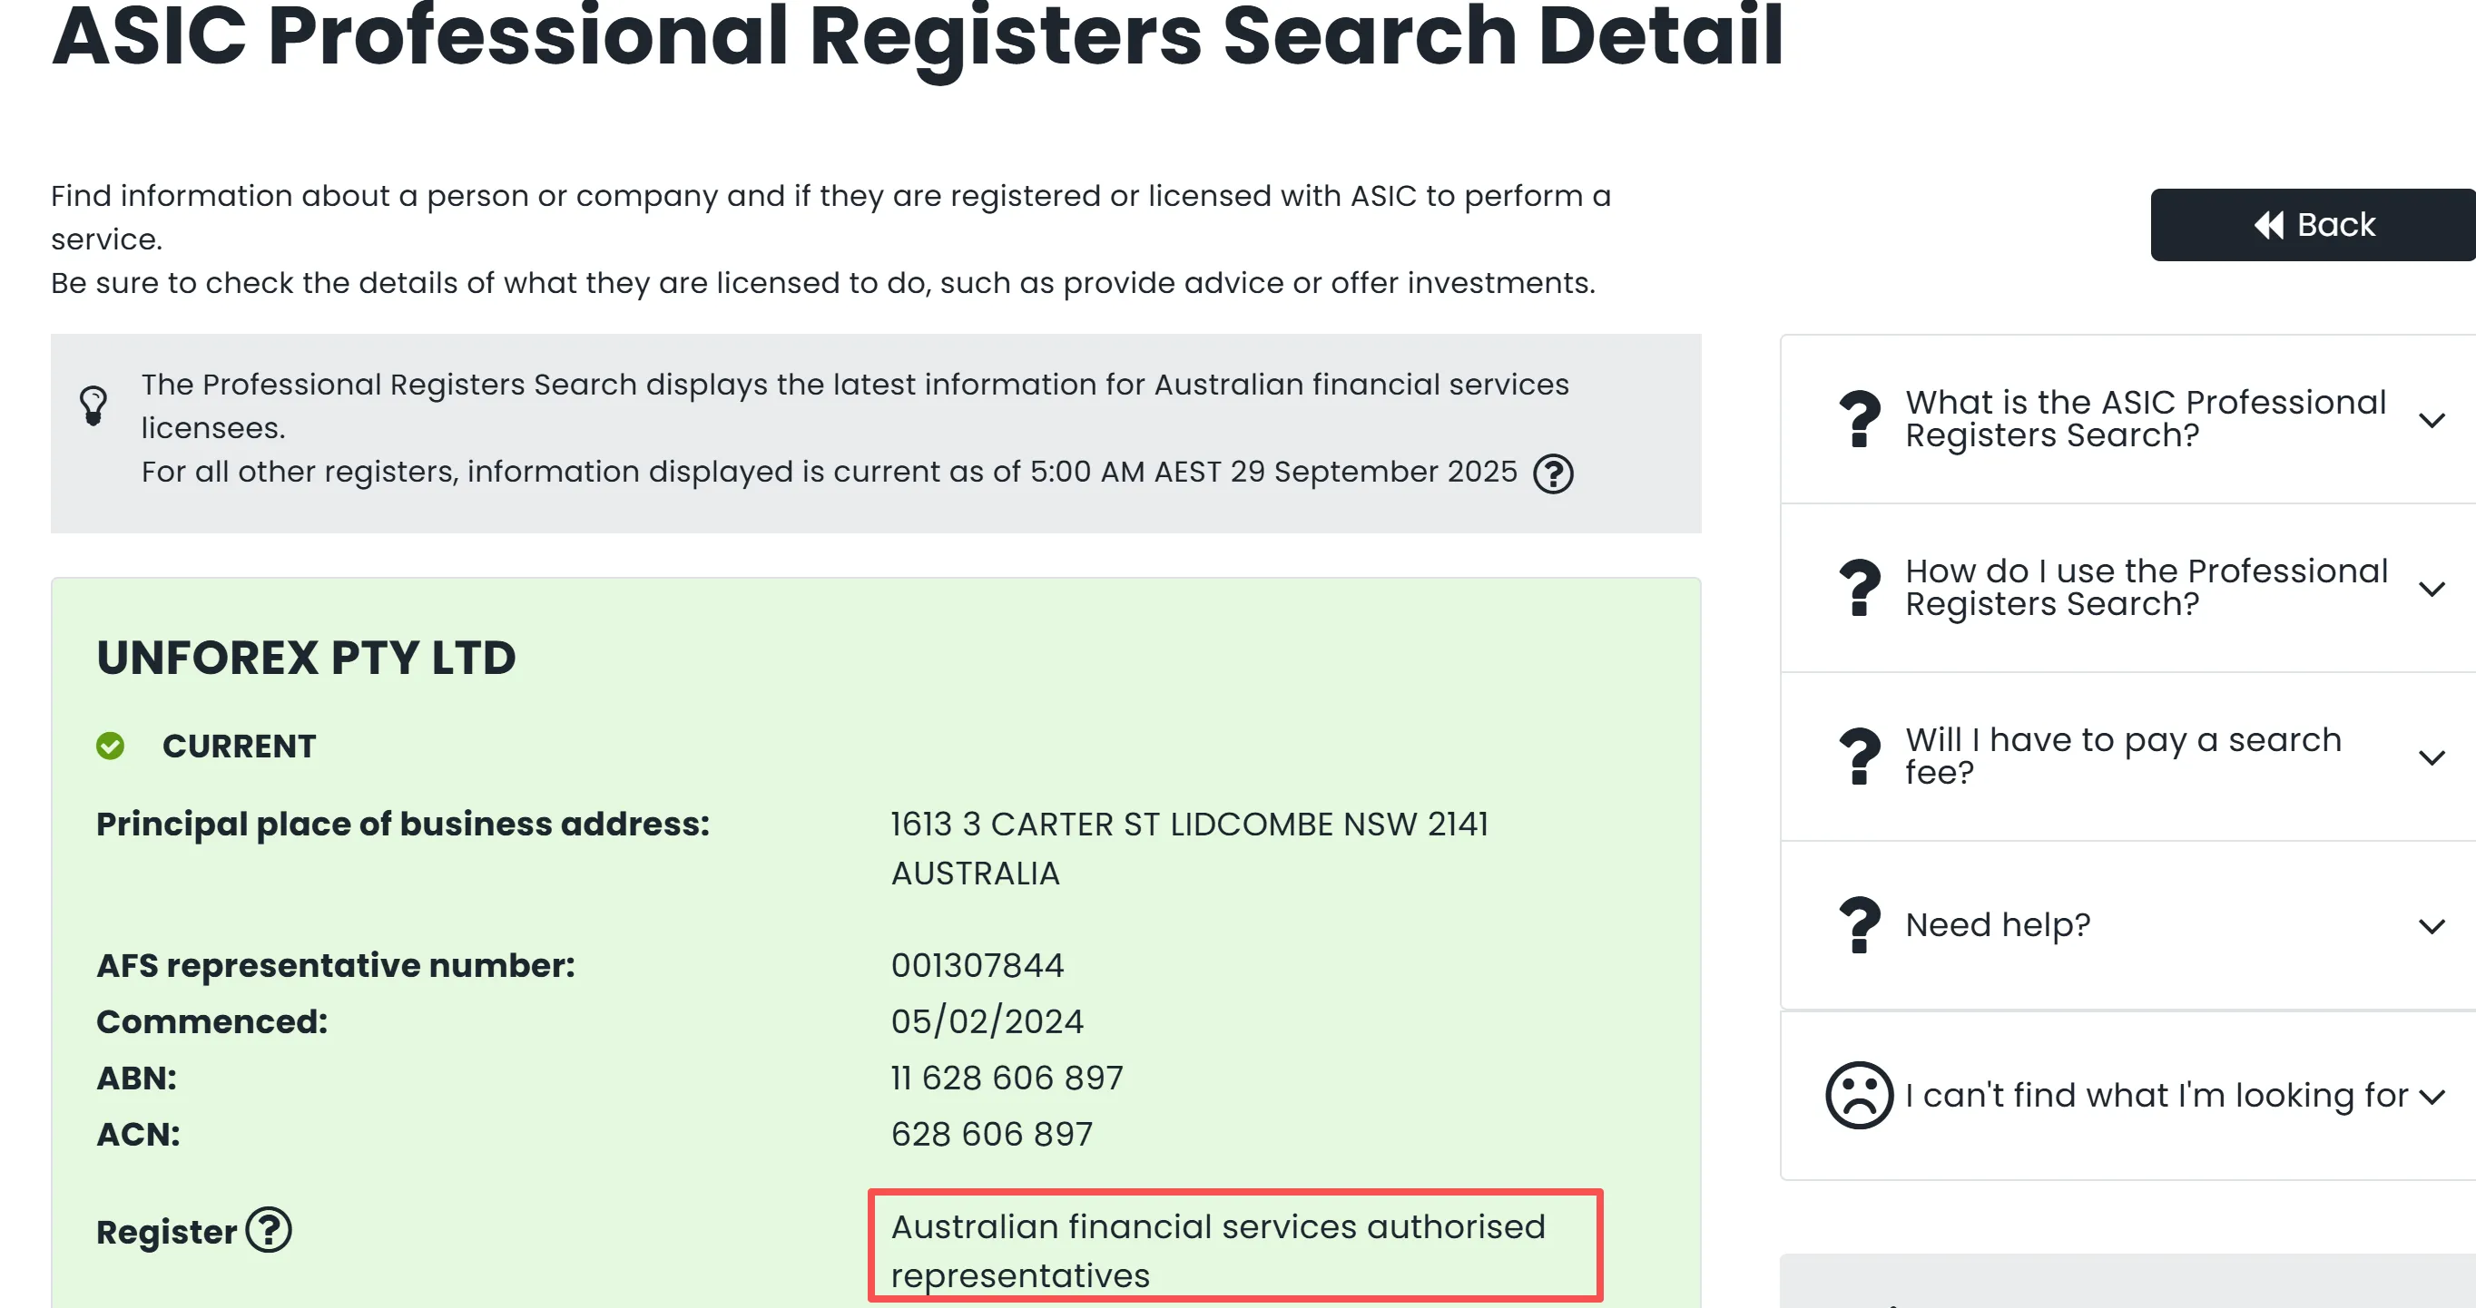
Task: Click question mark beside What is the ASIC
Action: 1859,419
